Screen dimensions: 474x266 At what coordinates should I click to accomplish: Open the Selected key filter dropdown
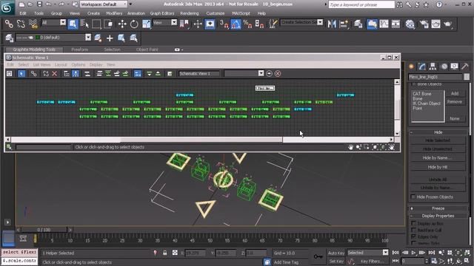(385, 253)
